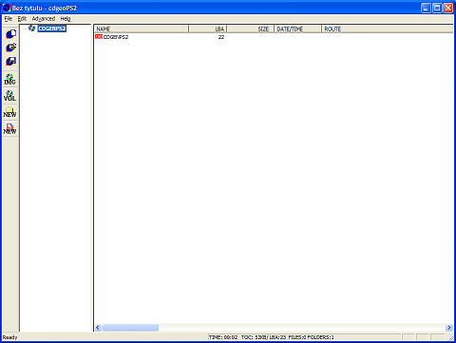Sort by the DATE/TIME column header
The width and height of the screenshot is (456, 343).
click(297, 29)
